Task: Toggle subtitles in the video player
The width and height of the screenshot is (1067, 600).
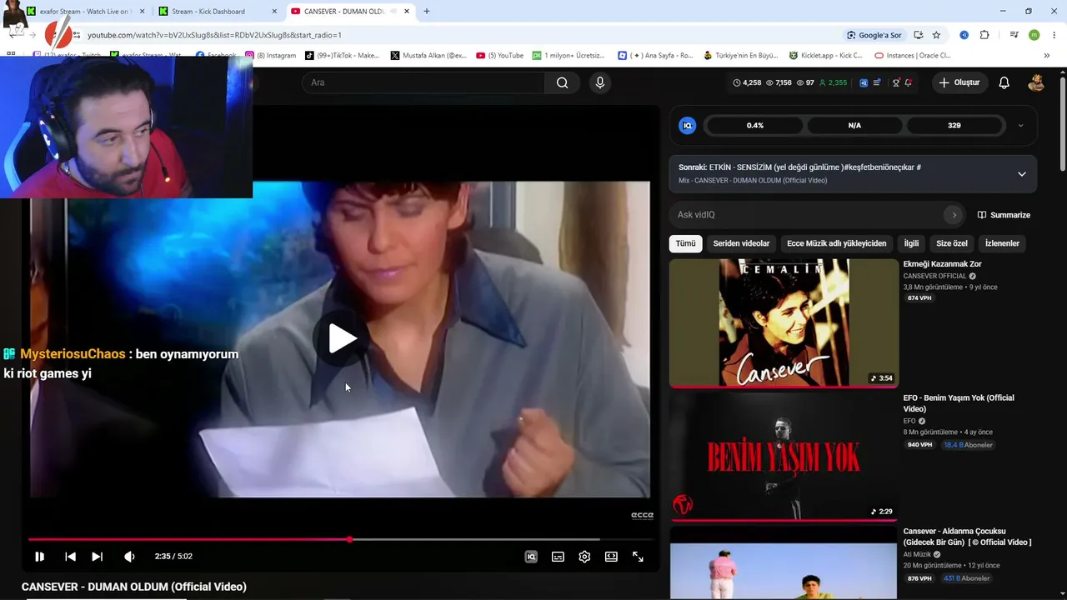Action: click(x=558, y=557)
